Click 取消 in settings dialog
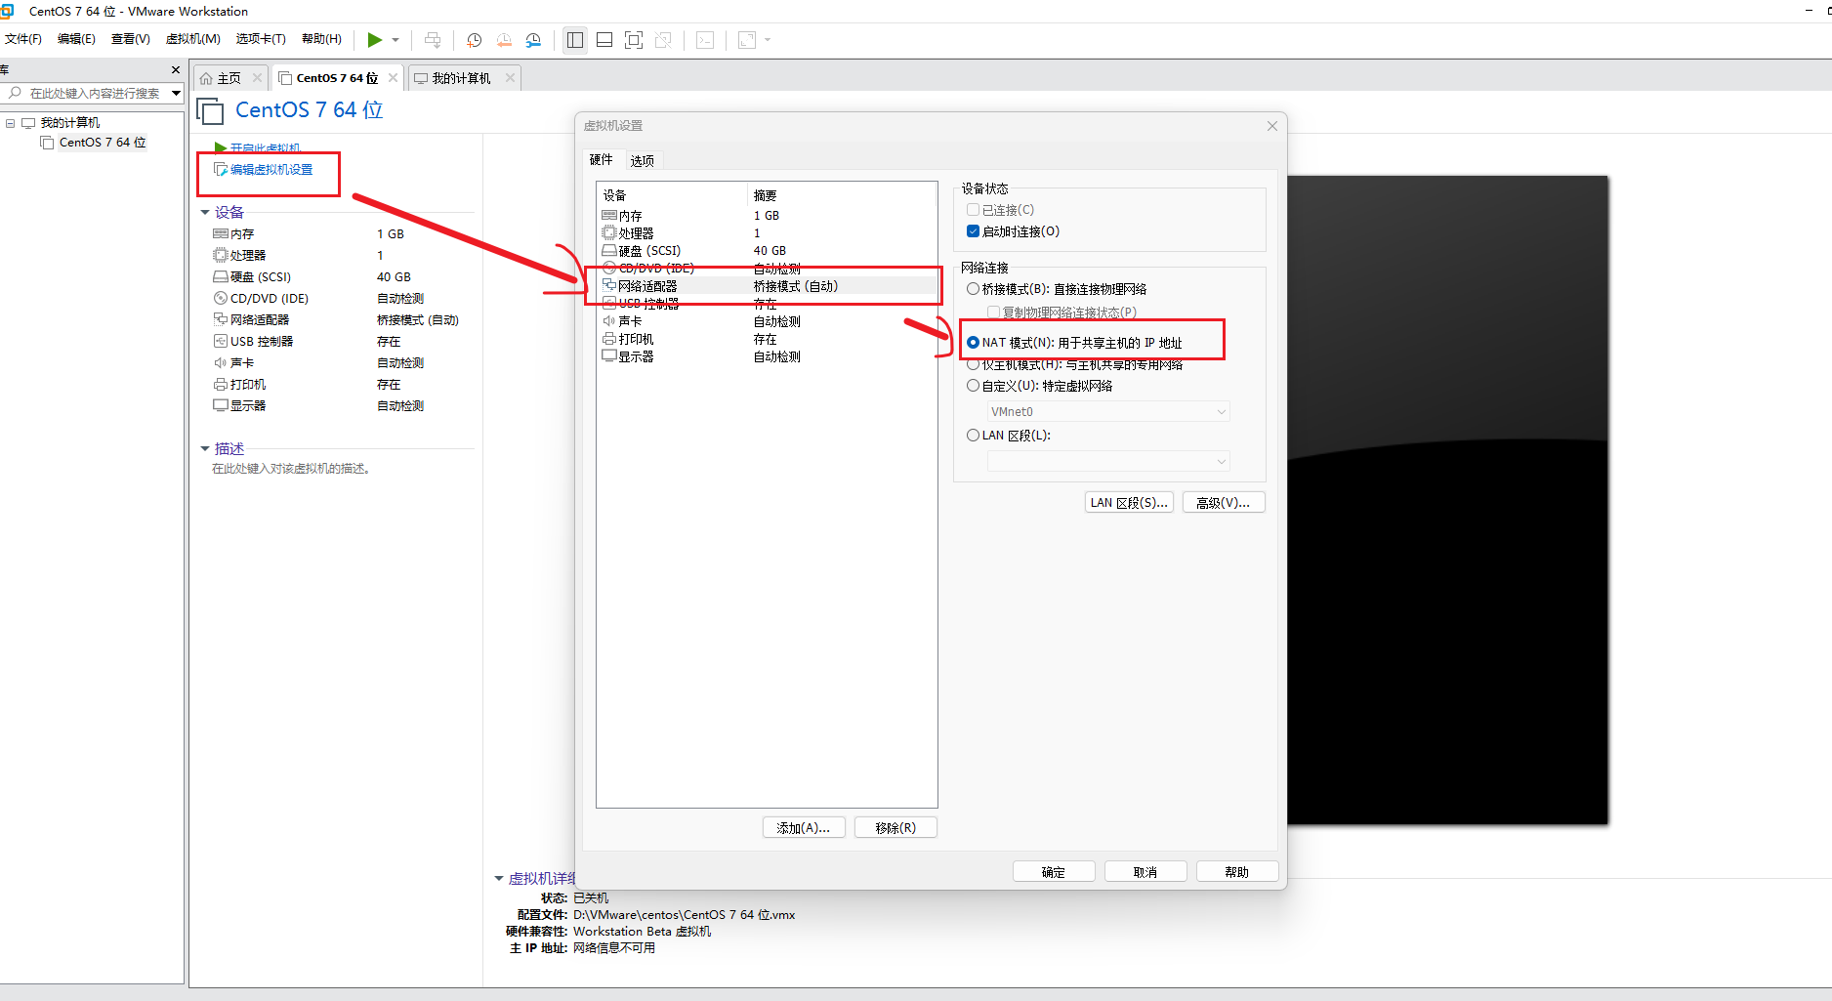The width and height of the screenshot is (1832, 1001). tap(1145, 872)
